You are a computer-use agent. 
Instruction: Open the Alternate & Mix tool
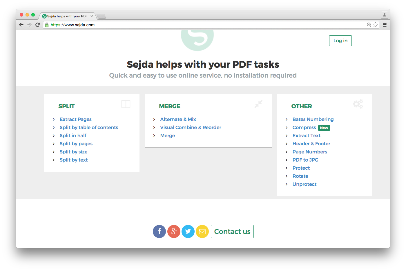pyautogui.click(x=178, y=119)
